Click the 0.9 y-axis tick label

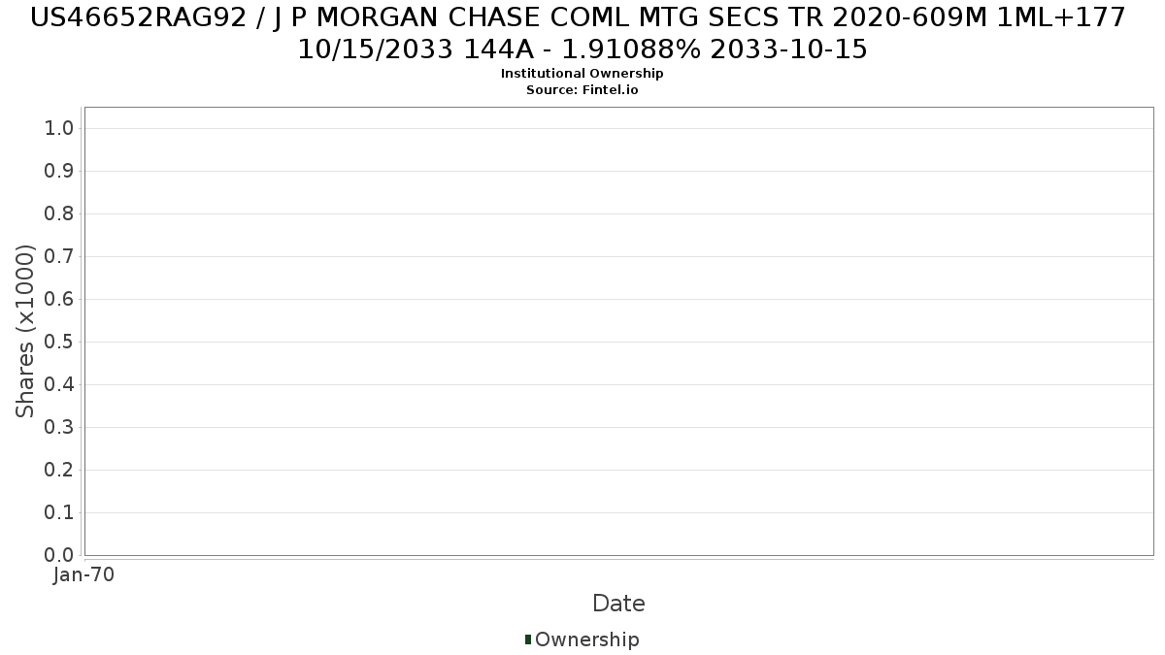click(60, 172)
